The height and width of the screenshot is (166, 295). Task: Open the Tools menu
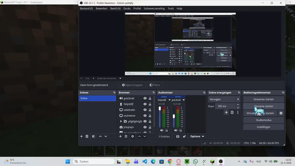point(170,9)
